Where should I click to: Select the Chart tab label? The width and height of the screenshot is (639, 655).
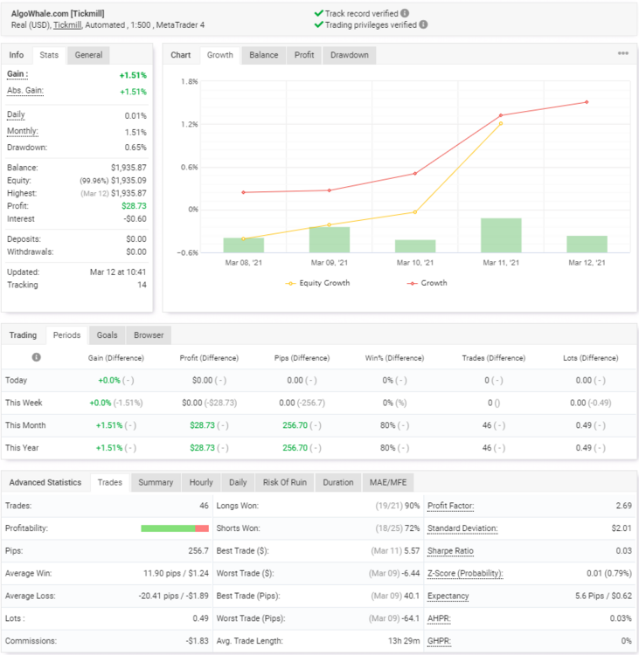tap(181, 55)
